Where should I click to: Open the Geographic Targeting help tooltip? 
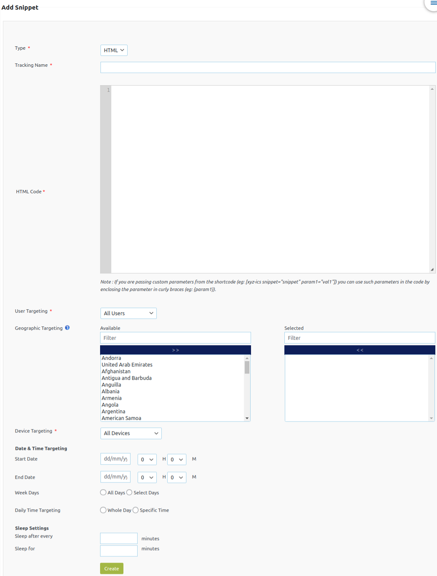pos(67,328)
